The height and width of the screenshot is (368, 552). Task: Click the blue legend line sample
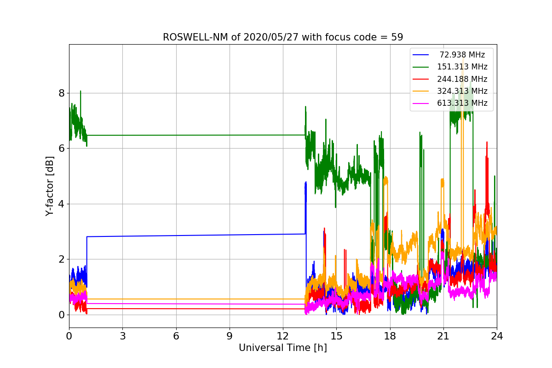[421, 55]
